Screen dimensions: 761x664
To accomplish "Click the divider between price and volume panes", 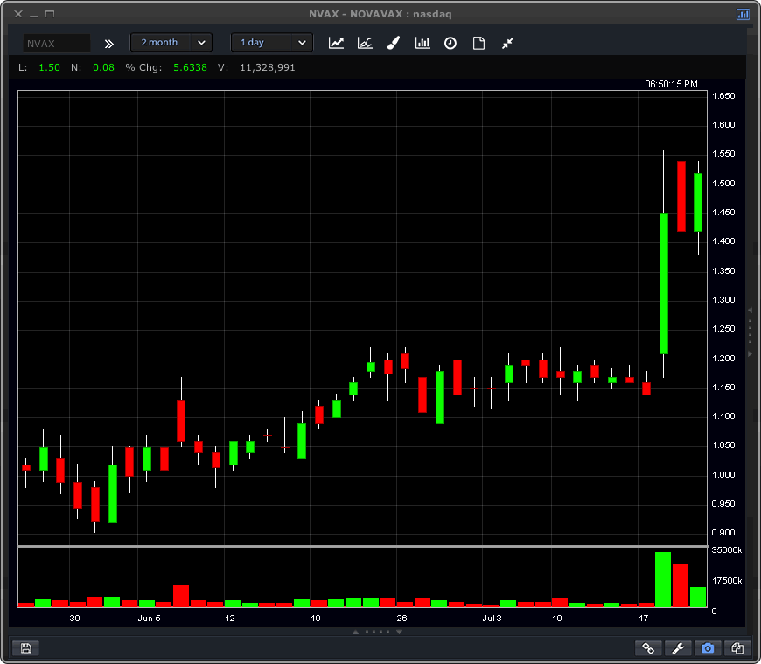I will point(362,547).
